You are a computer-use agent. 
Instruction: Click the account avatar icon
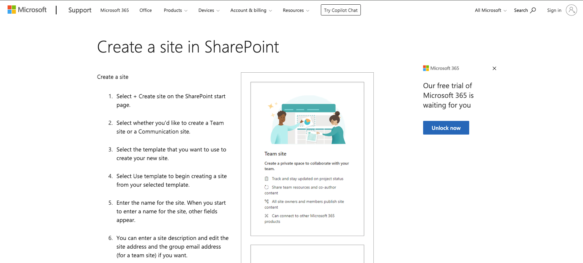(x=571, y=10)
